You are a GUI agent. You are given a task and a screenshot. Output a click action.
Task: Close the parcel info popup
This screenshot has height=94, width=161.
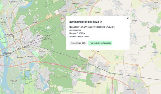pos(128,18)
